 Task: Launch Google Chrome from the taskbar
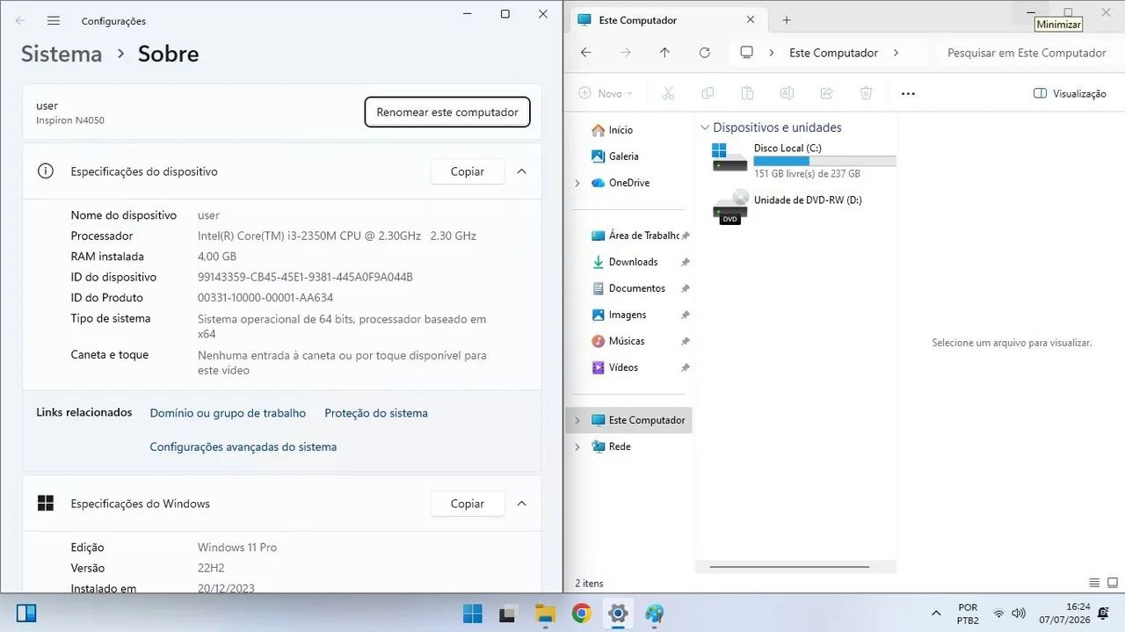582,614
